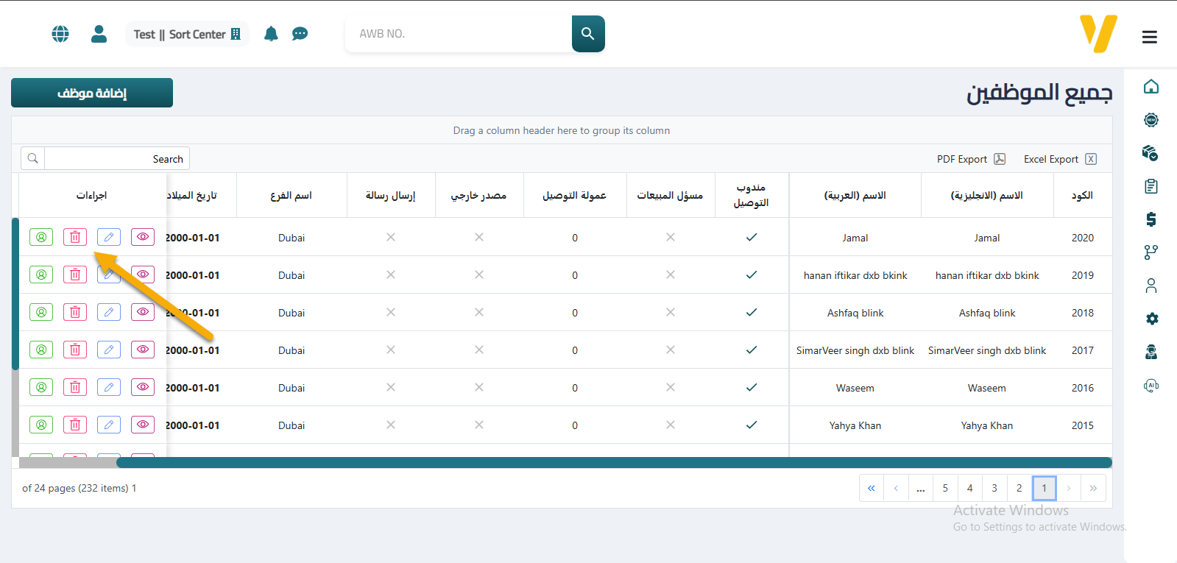The width and height of the screenshot is (1177, 563).
Task: Click the user profile icon in header
Action: tap(99, 34)
